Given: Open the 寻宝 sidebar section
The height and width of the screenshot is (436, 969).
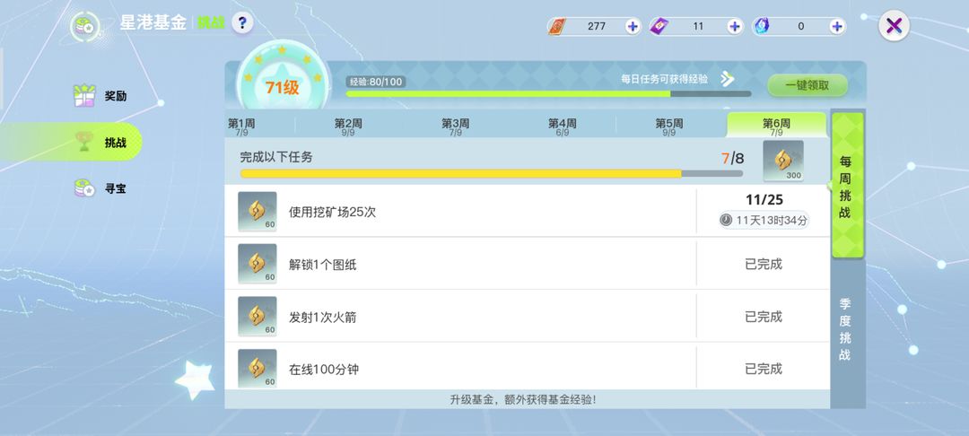Looking at the screenshot, I should click(x=100, y=188).
